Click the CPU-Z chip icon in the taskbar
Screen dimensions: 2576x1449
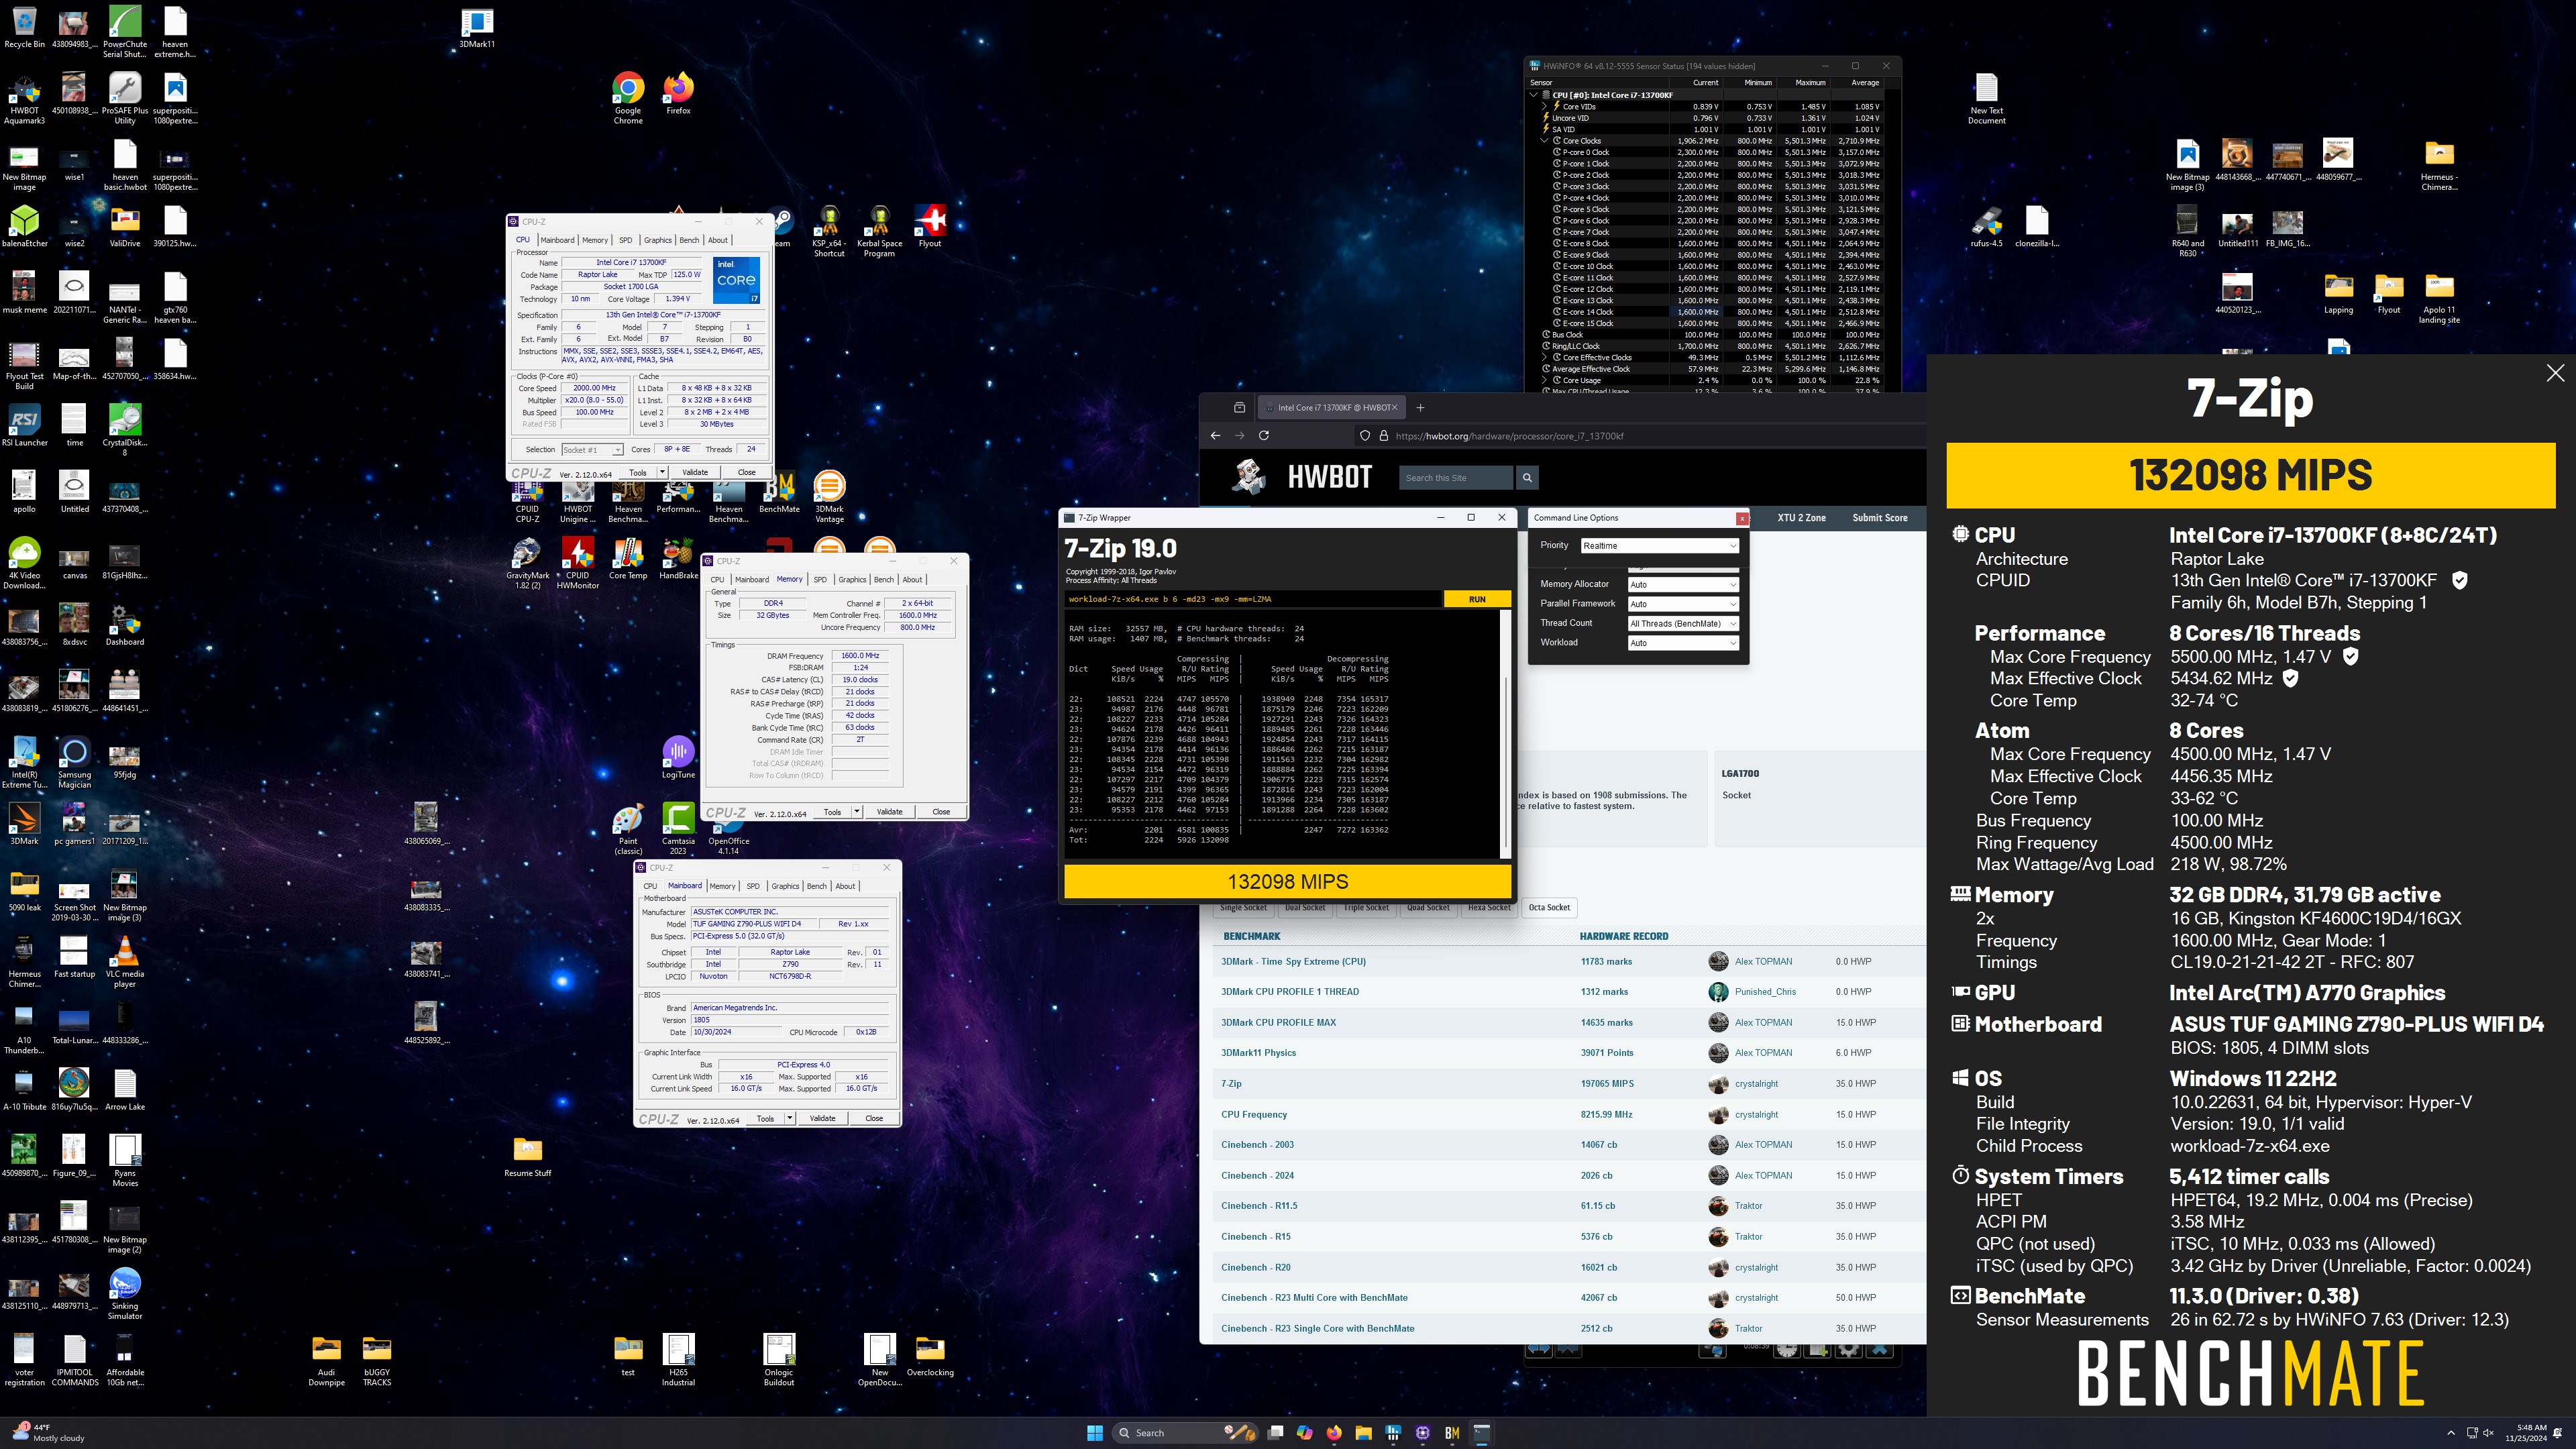(1423, 1433)
